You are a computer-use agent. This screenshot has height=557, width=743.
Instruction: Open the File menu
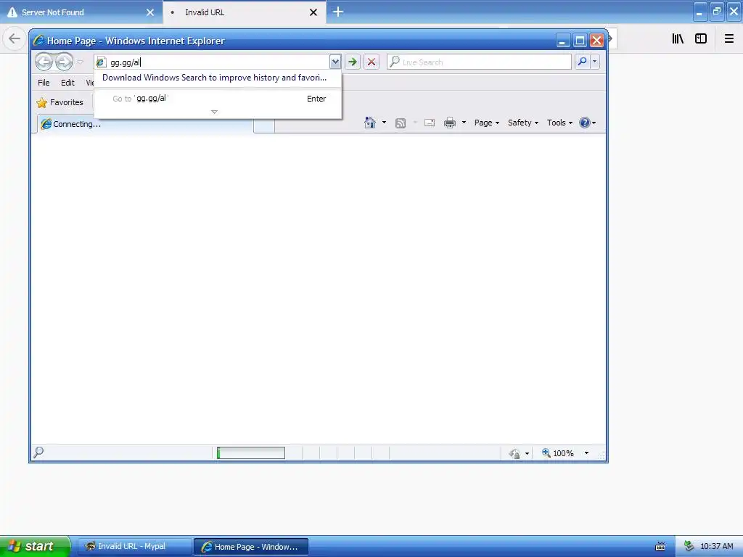(44, 83)
